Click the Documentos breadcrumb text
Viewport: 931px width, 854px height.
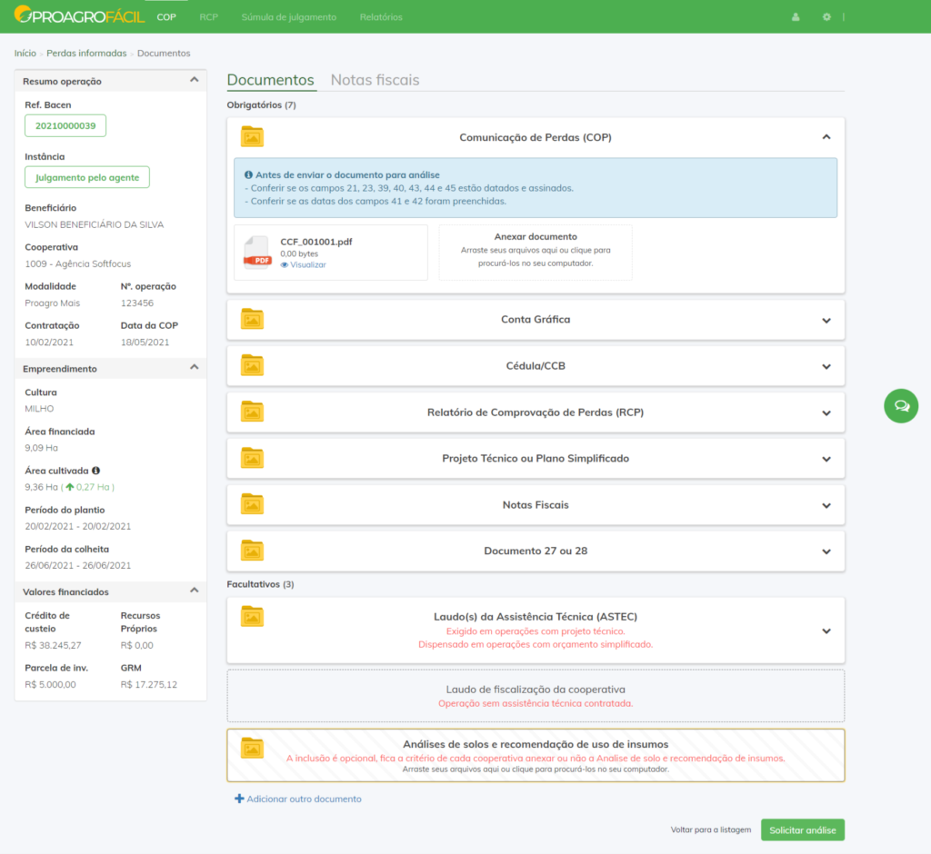pyautogui.click(x=164, y=54)
